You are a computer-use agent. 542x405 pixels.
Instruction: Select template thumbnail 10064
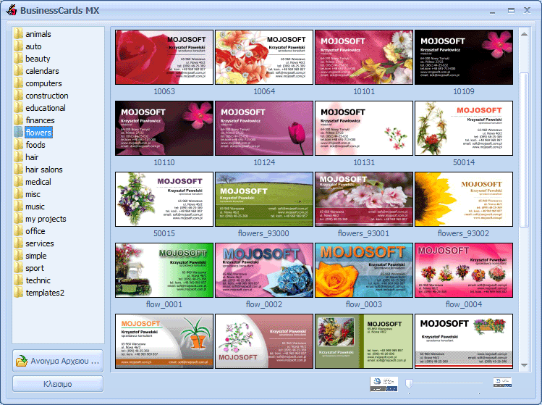point(264,57)
